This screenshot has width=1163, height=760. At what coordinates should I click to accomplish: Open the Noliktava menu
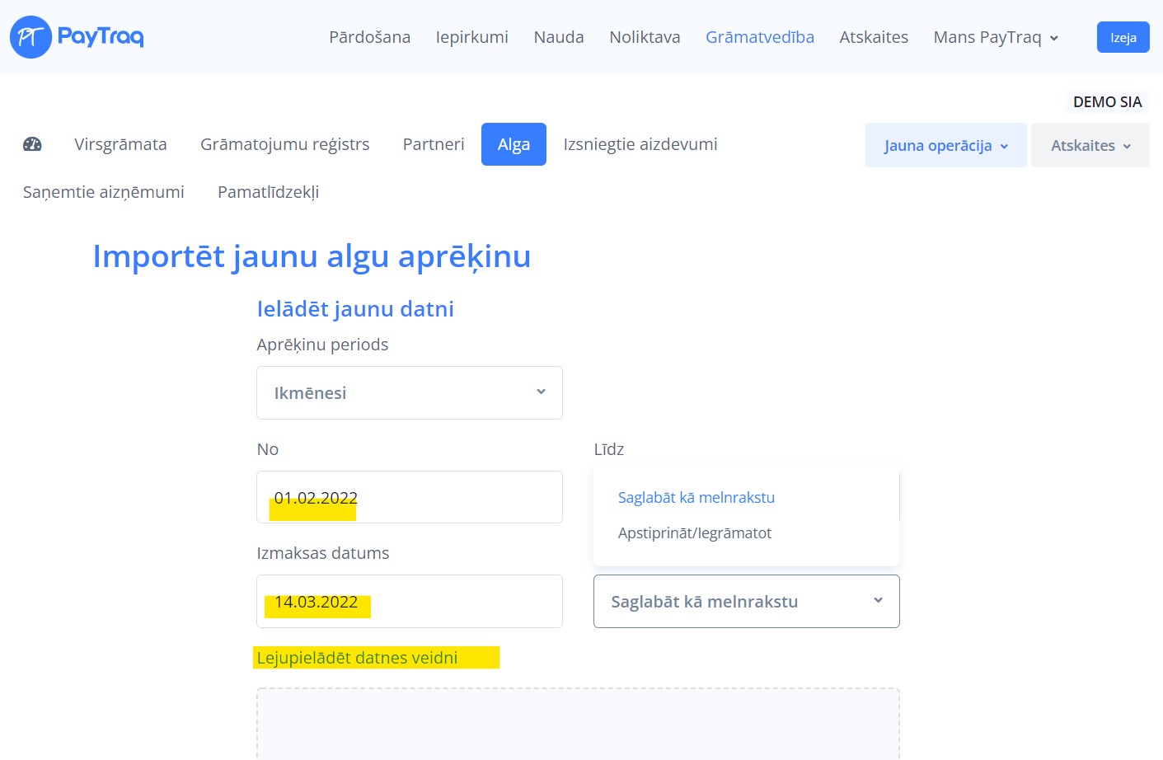click(x=645, y=37)
